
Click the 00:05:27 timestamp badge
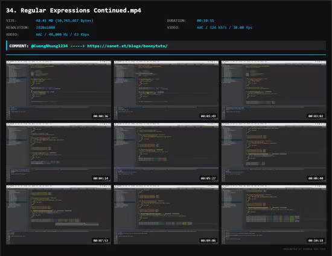click(208, 178)
